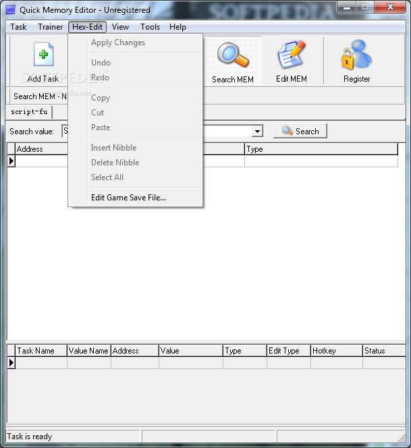
Task: Select the row marker in task table
Action: [x=11, y=363]
